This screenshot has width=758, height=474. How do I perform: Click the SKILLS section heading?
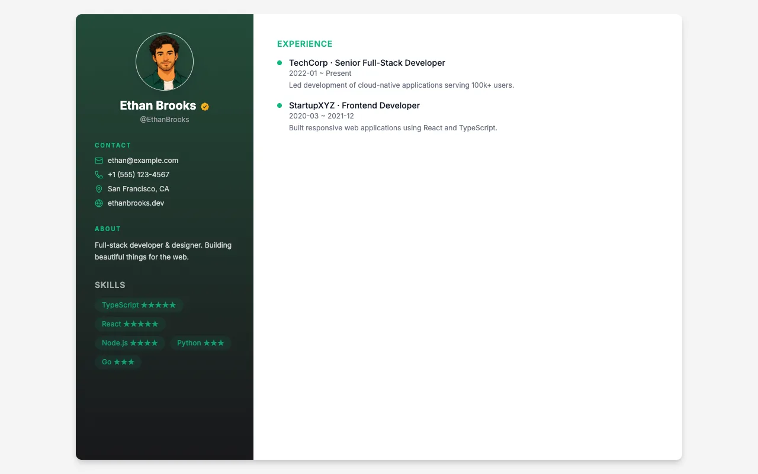(110, 285)
